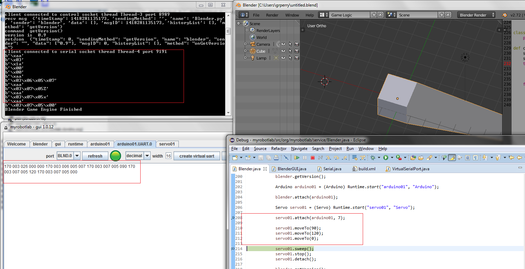Click the Use Step Filters icon
The height and width of the screenshot is (269, 525).
pos(363,158)
